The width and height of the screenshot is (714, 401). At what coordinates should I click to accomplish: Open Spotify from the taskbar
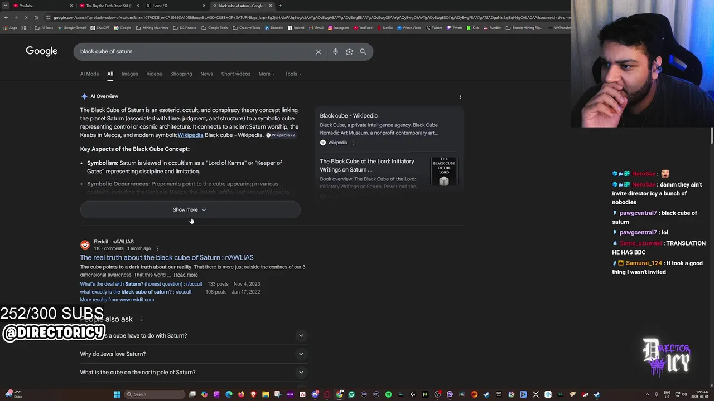388,394
